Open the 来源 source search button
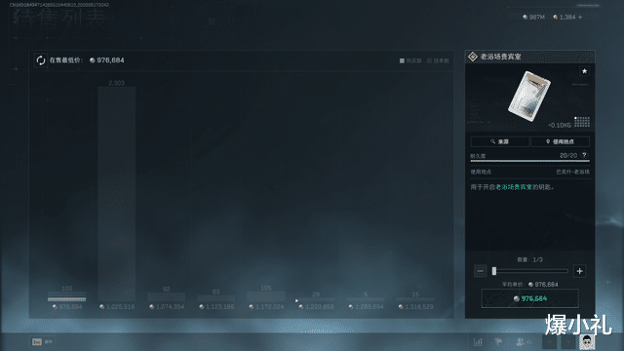Viewport: 624px width, 351px height. [500, 141]
